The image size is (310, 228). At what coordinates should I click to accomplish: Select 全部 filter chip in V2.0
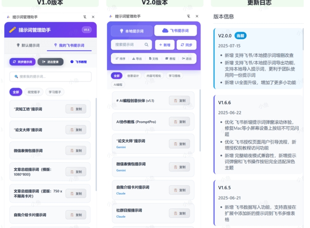117,76
